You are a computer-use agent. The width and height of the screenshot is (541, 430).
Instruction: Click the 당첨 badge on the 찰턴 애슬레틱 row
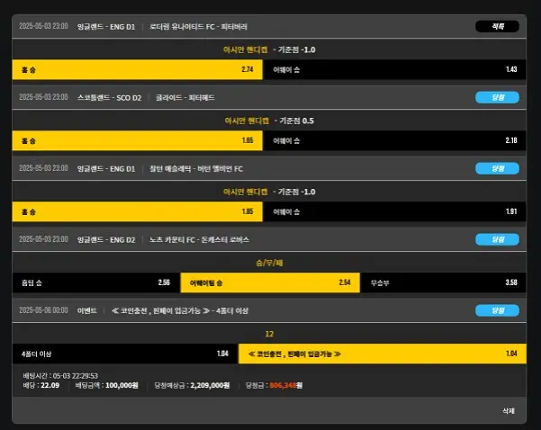[x=497, y=168]
